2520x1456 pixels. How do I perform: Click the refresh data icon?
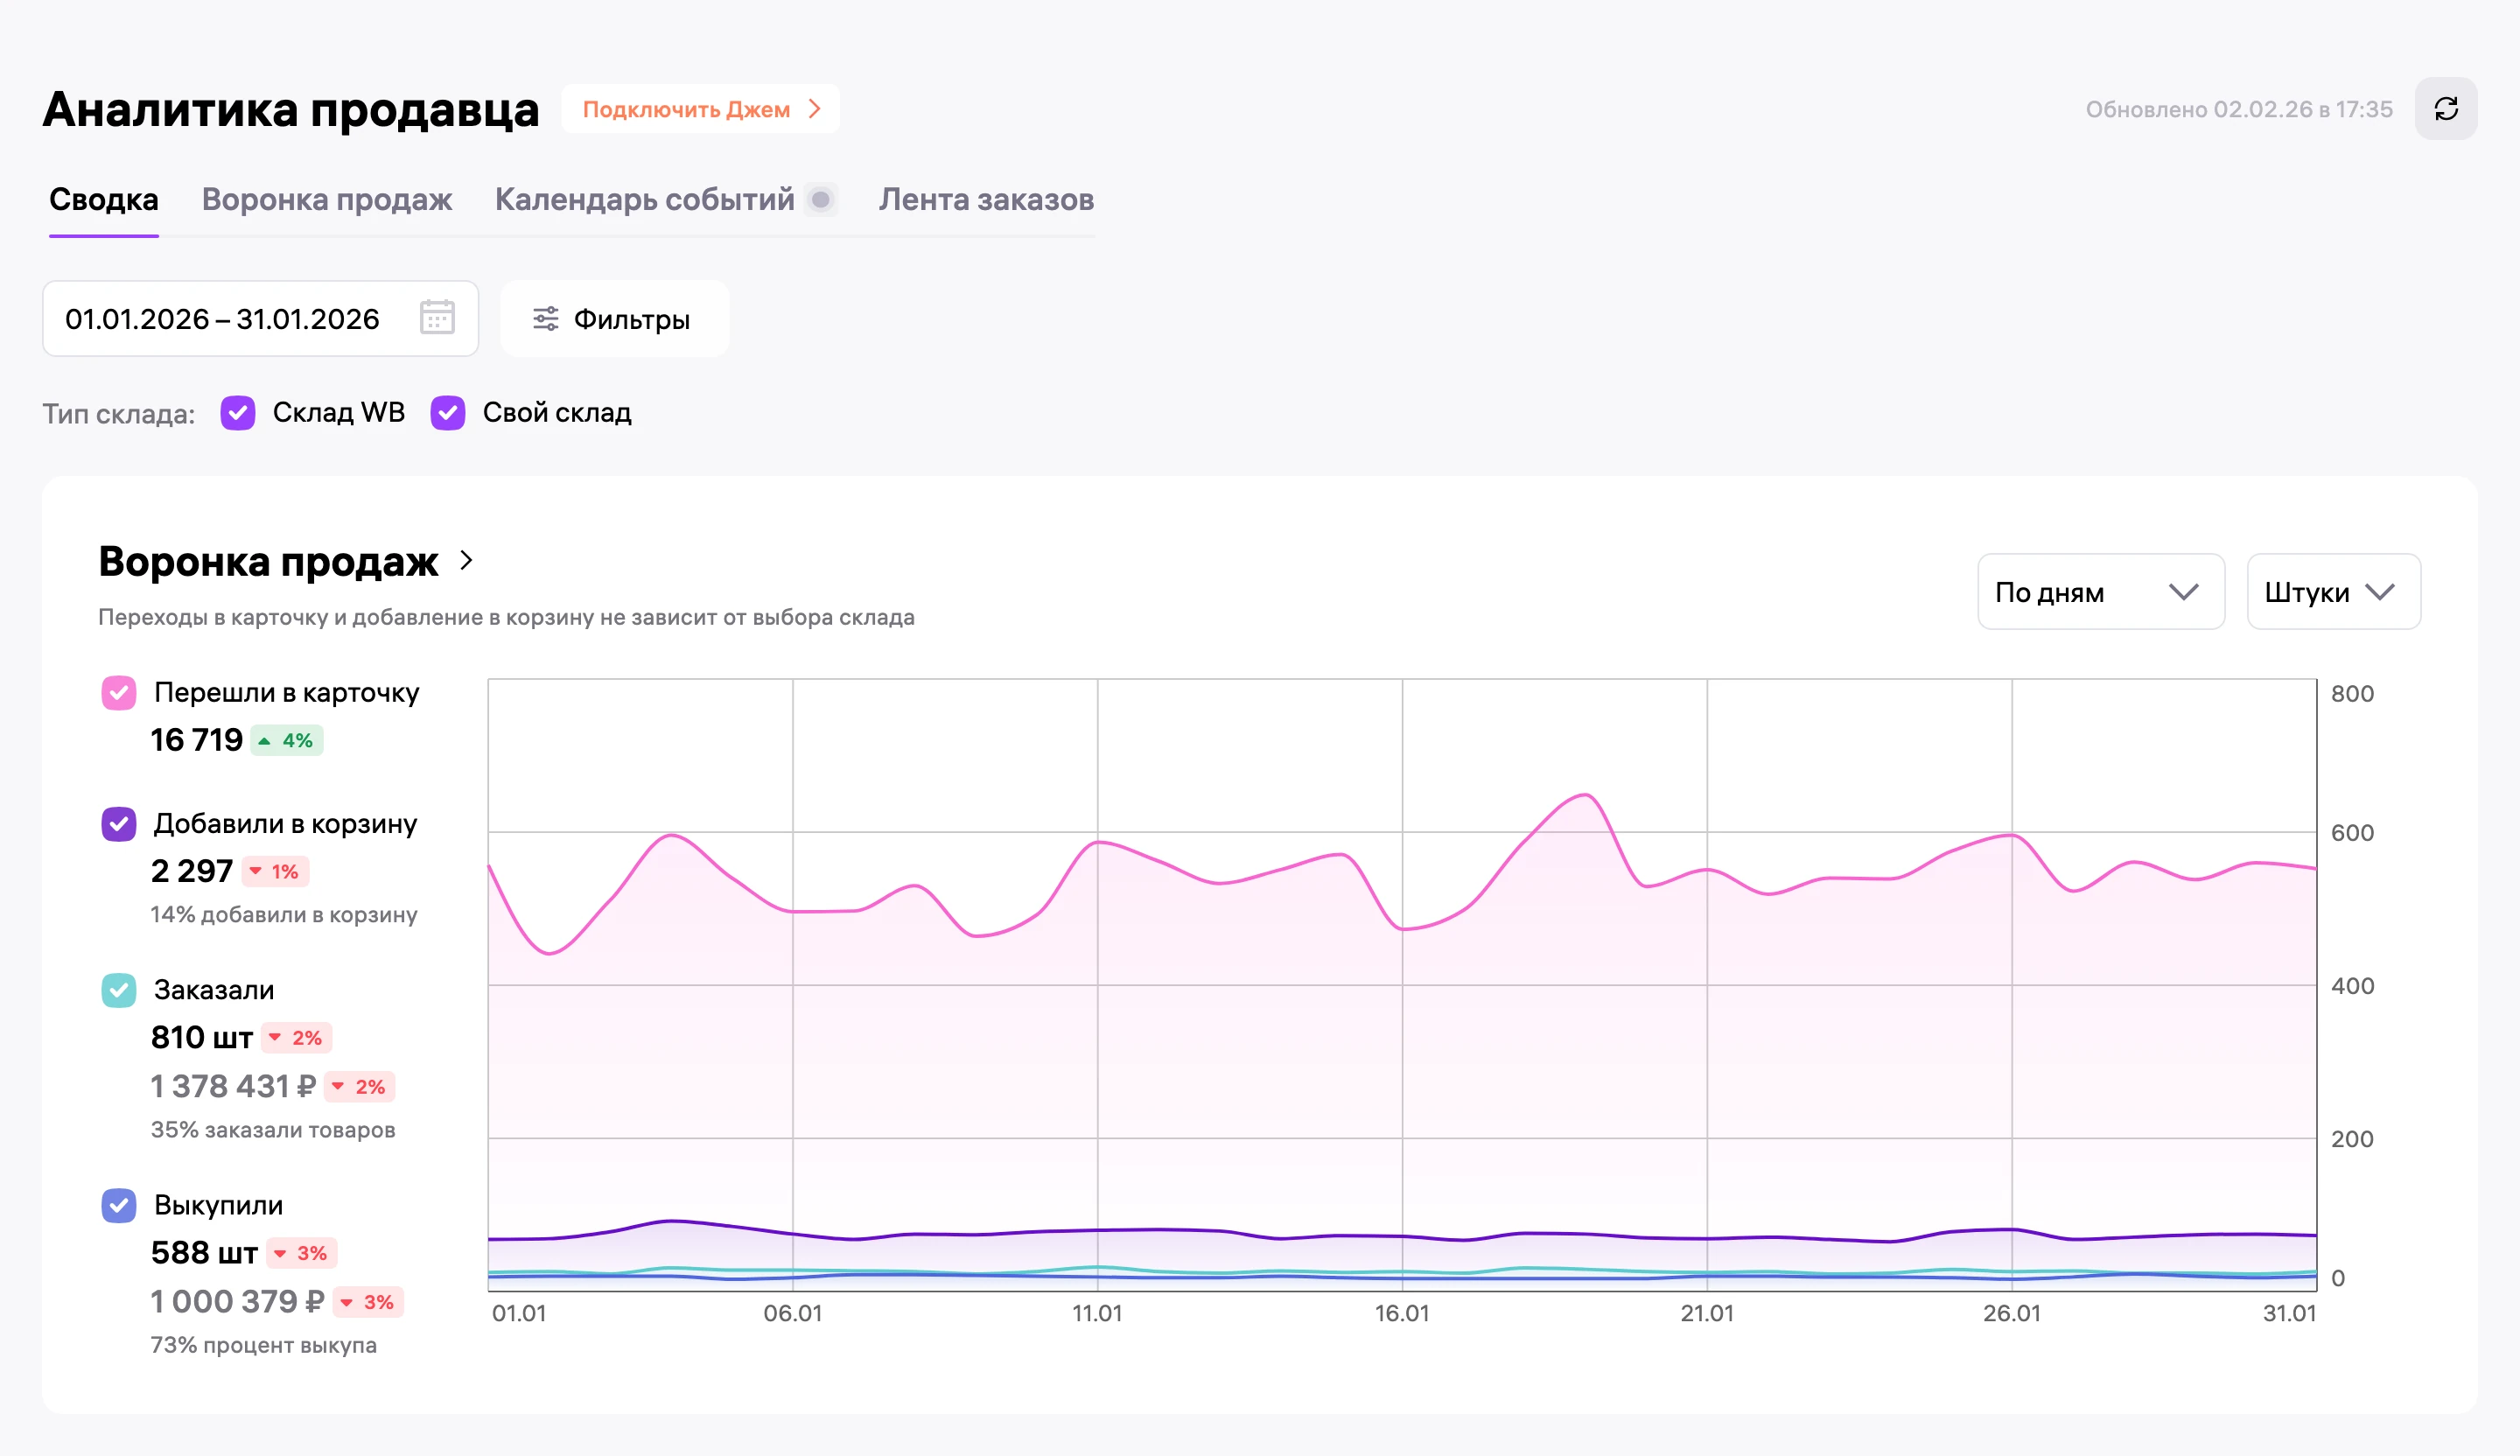(x=2445, y=109)
